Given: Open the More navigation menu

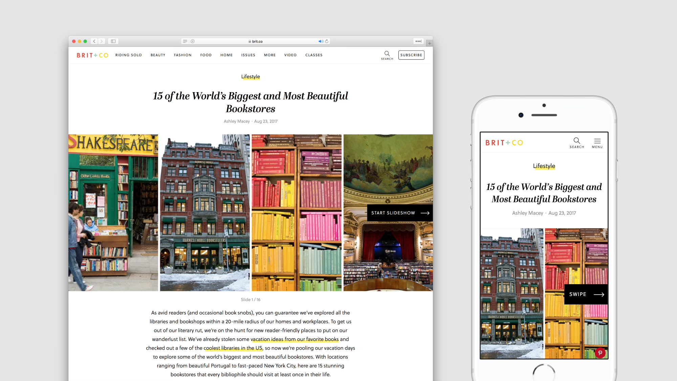Looking at the screenshot, I should [270, 55].
